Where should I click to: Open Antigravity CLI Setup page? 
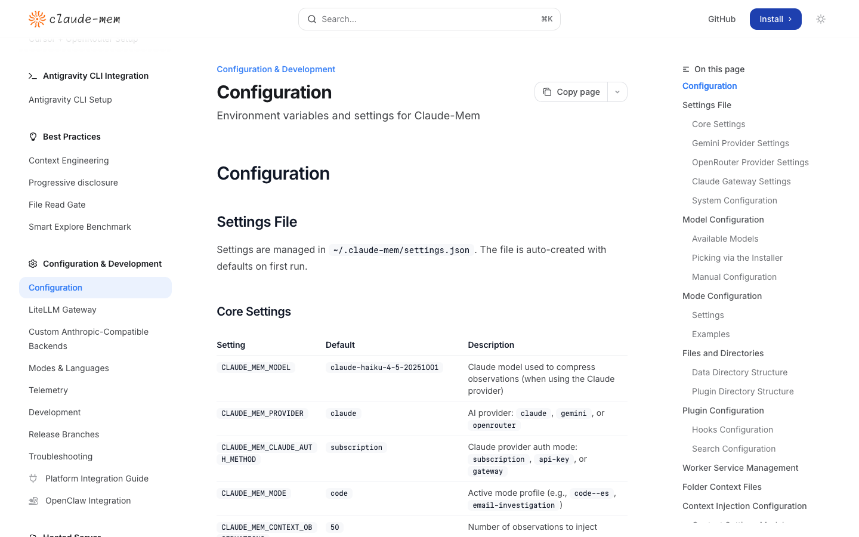pos(70,100)
